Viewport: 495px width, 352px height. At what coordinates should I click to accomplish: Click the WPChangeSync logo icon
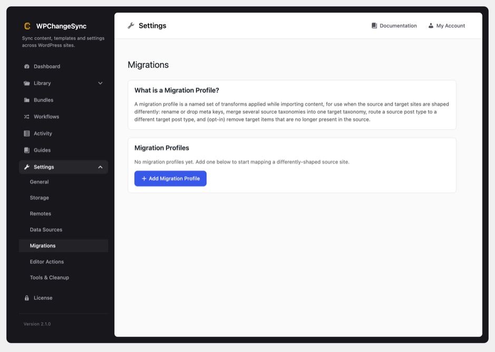27,26
